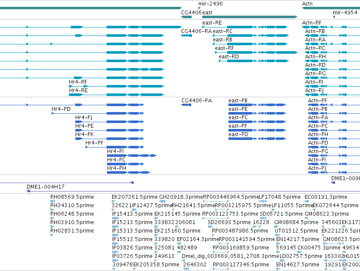Select the Hr4-PJ protein label
This screenshot has width=360, height=271.
[x=84, y=118]
